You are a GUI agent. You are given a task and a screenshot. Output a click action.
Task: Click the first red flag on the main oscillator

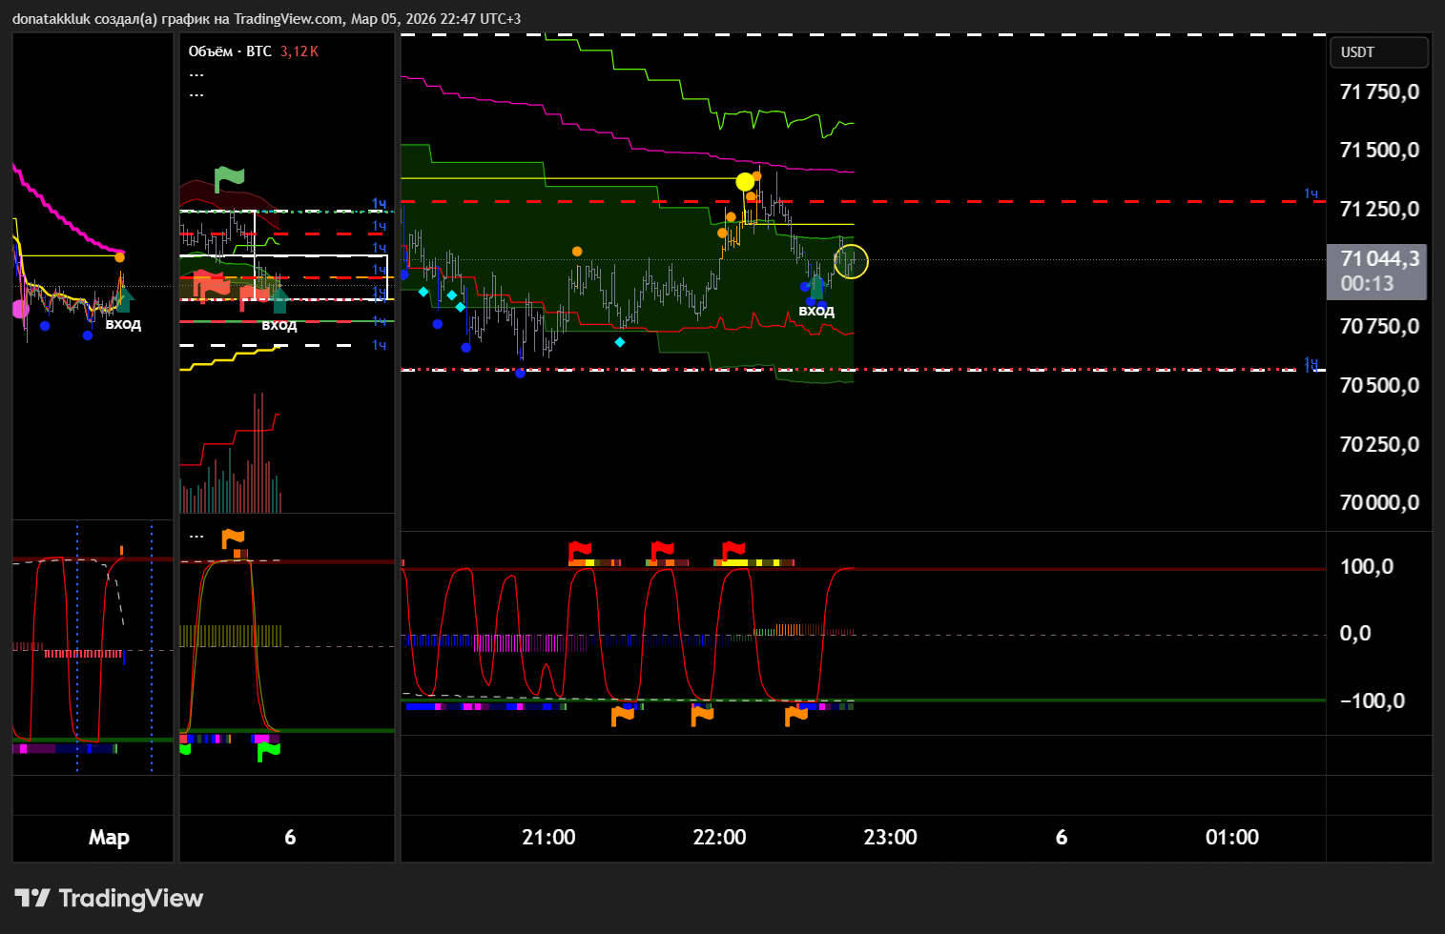pos(579,551)
